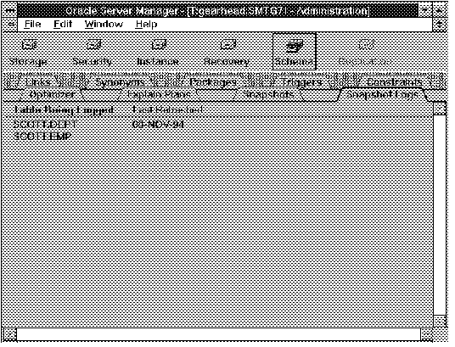Open the File menu
The image size is (455, 347).
[32, 24]
